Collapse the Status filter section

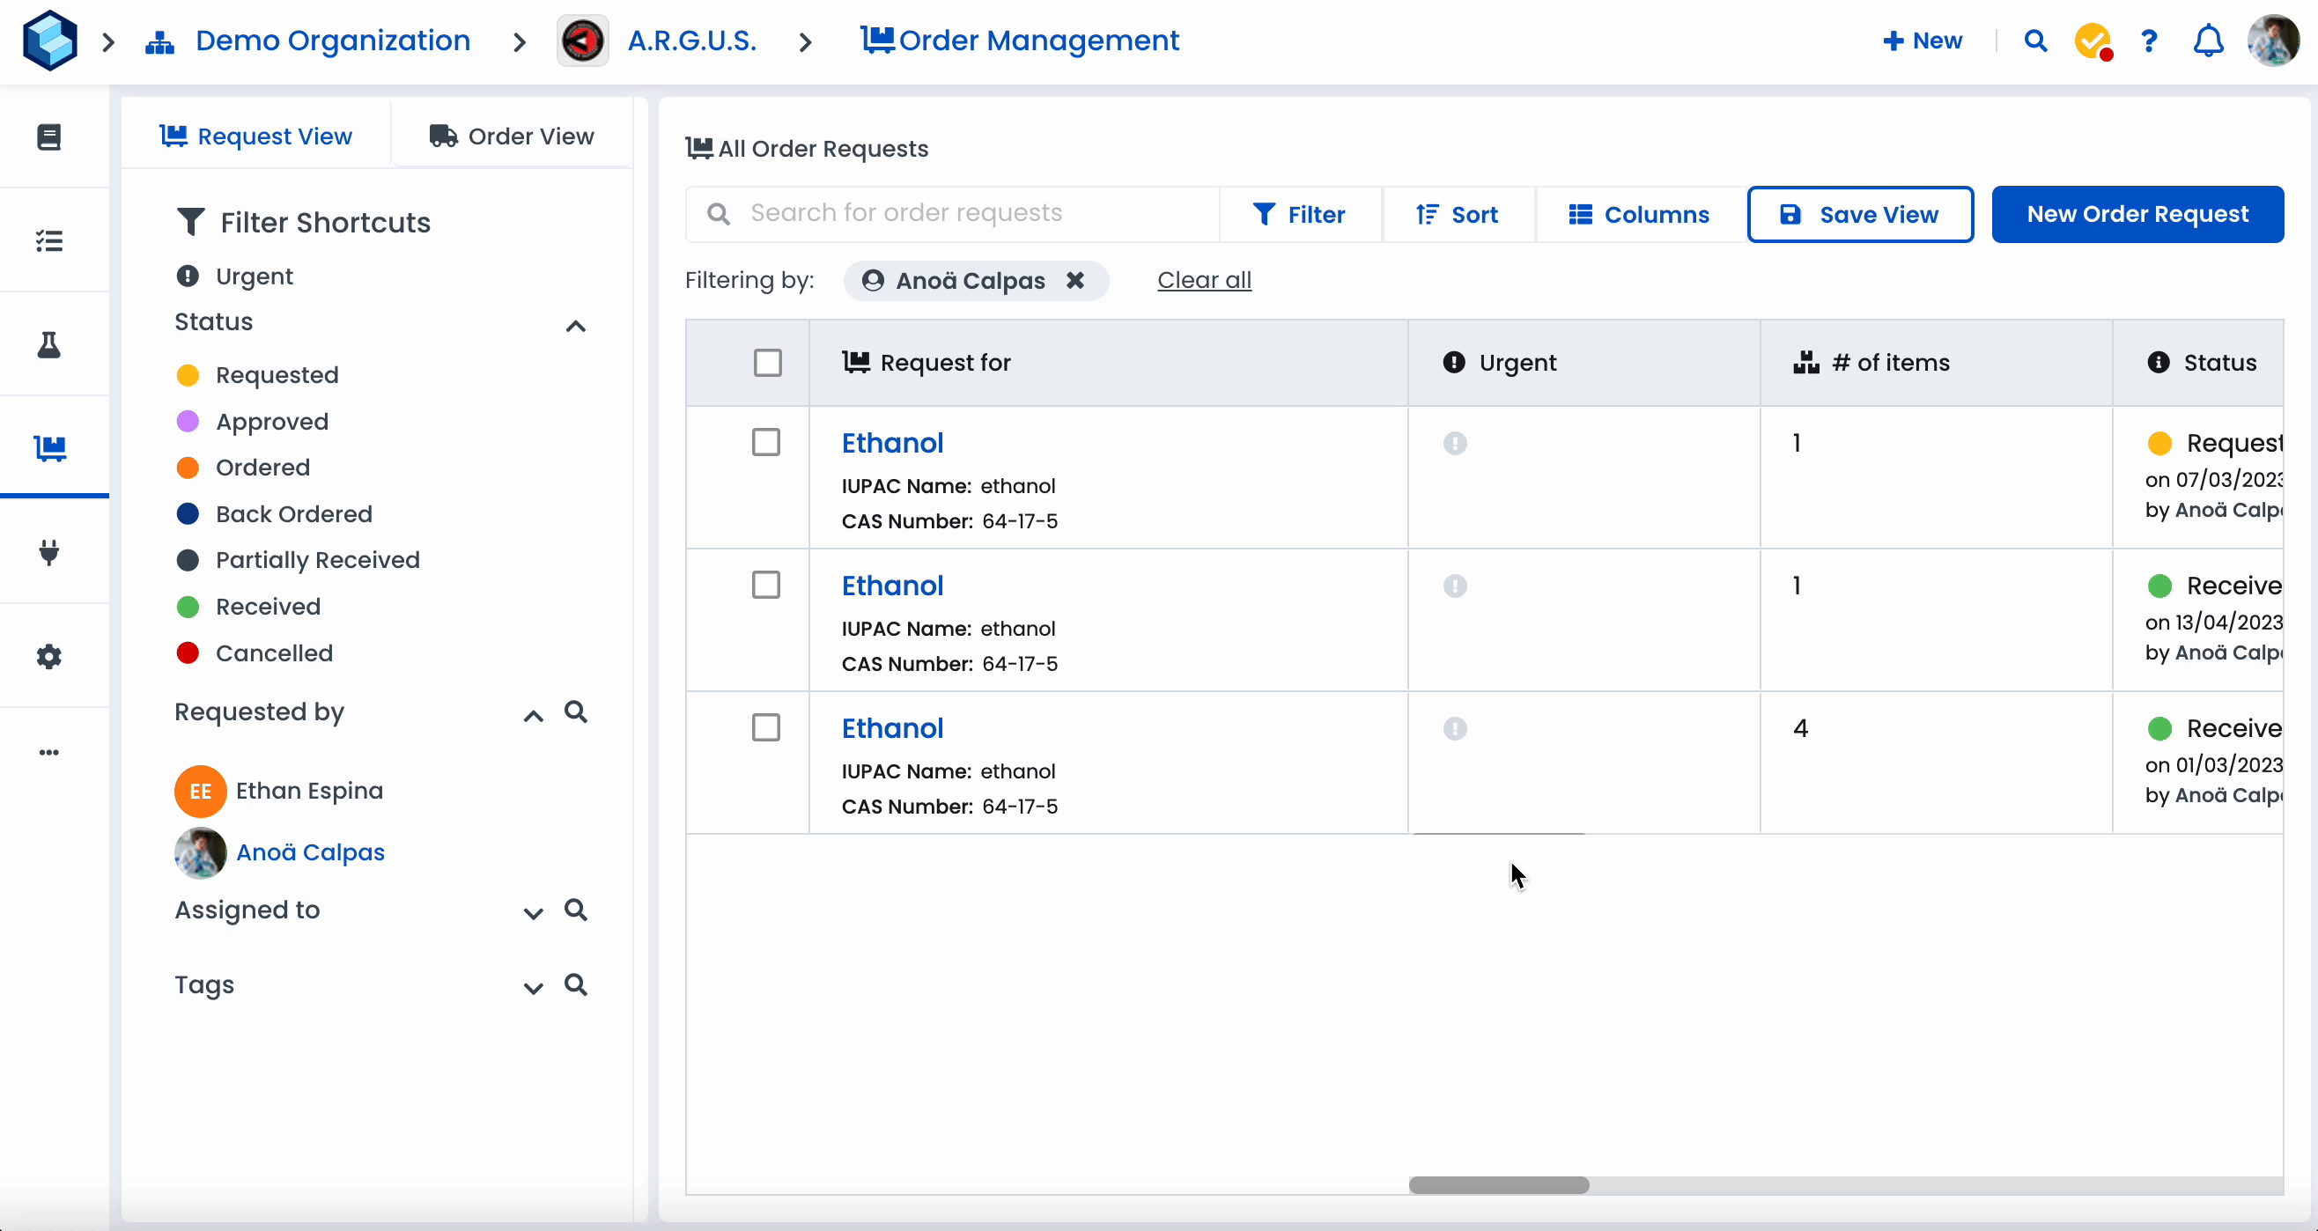tap(575, 326)
